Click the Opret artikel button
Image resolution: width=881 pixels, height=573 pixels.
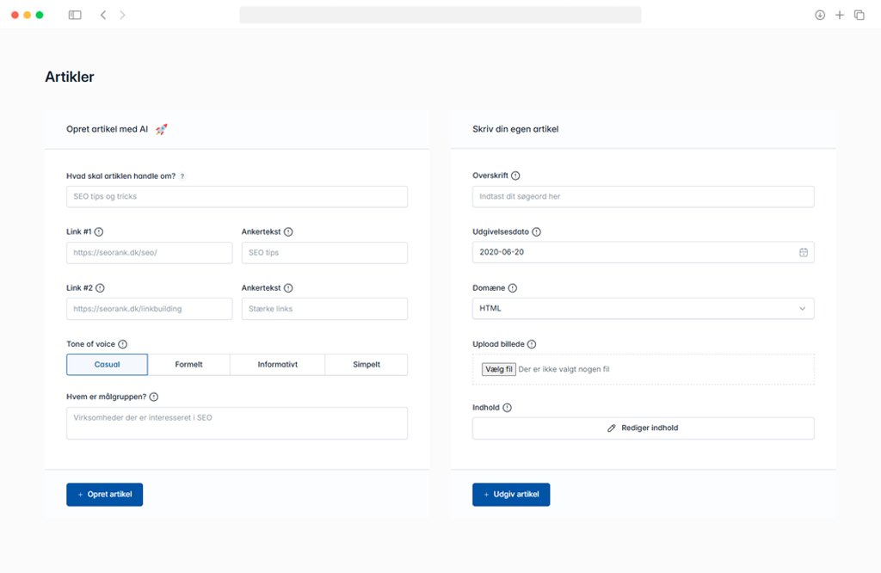[x=104, y=495]
